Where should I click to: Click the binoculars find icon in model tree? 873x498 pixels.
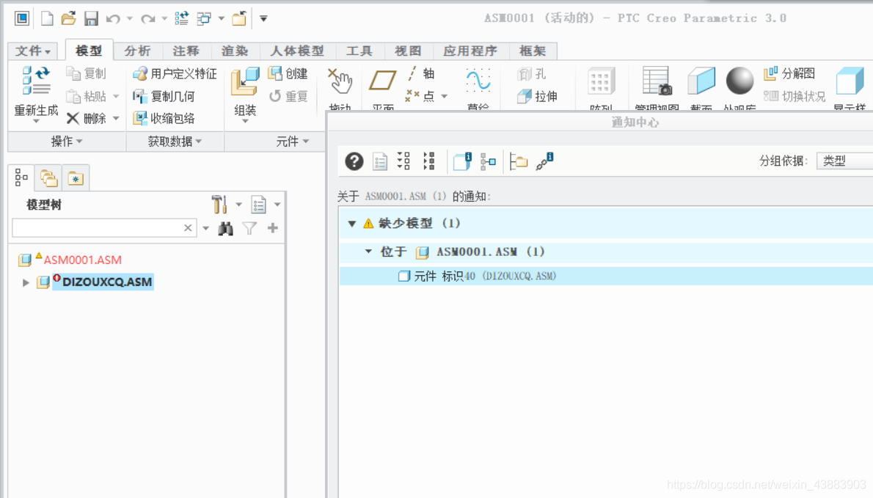[x=226, y=229]
